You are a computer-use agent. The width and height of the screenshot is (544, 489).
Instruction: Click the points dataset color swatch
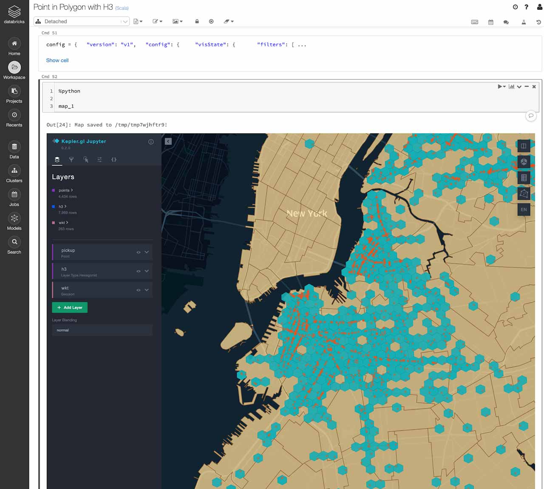[x=54, y=190]
